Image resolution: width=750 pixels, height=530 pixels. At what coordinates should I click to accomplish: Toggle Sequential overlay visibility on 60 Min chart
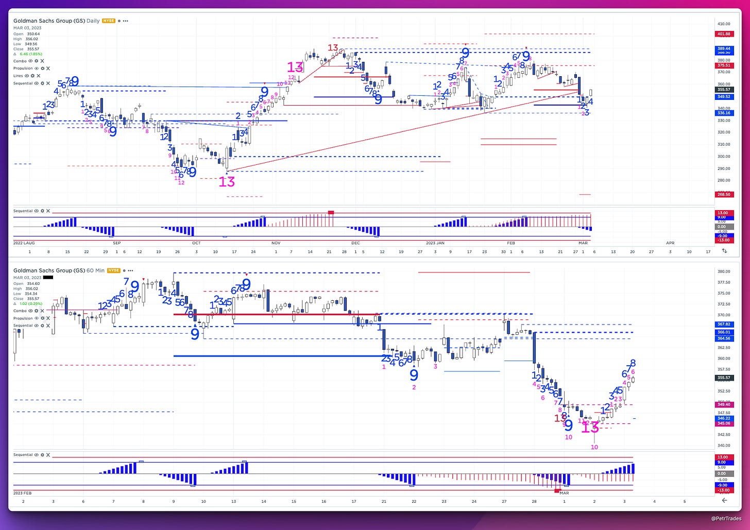tap(37, 326)
